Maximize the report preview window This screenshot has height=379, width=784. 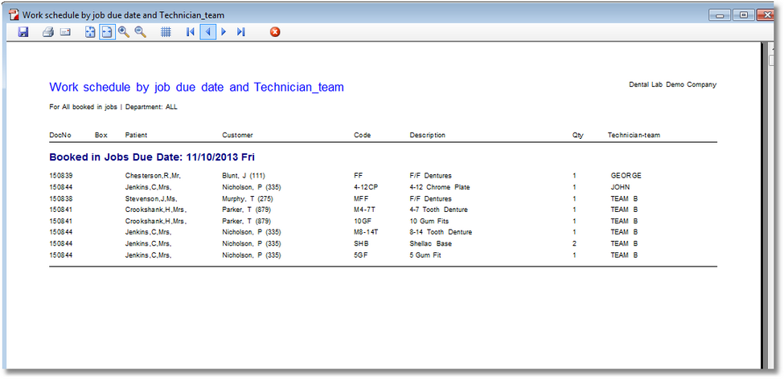[743, 14]
